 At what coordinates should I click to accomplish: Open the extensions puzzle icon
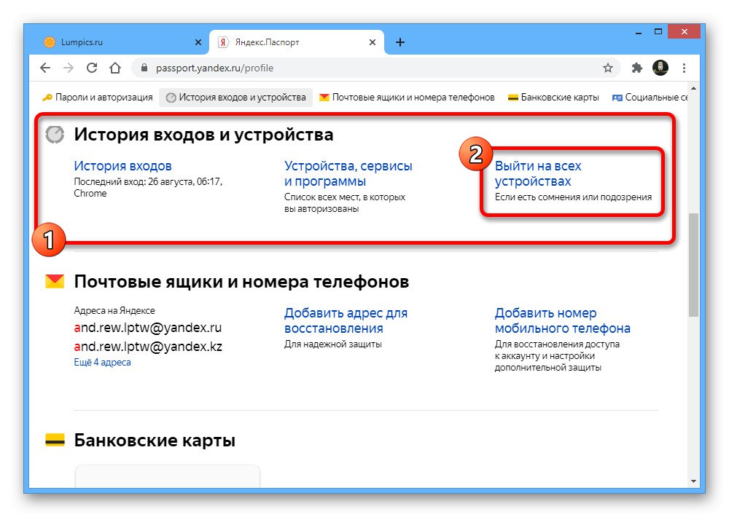(x=637, y=67)
